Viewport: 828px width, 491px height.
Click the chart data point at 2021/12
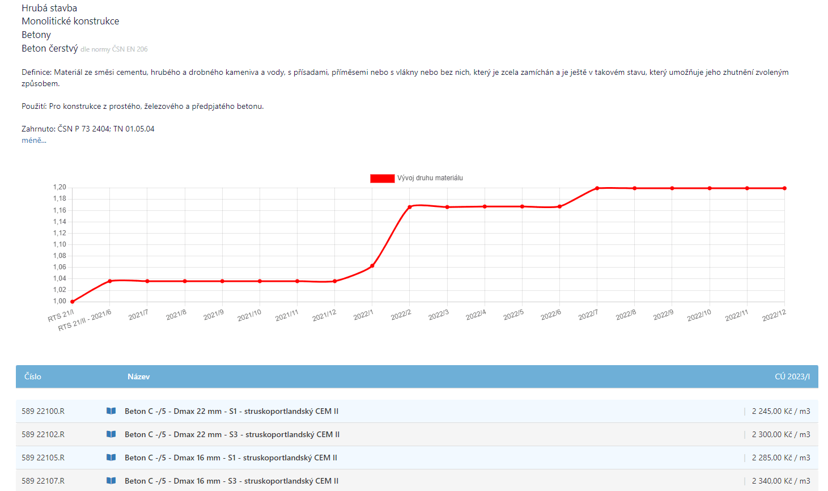point(335,281)
